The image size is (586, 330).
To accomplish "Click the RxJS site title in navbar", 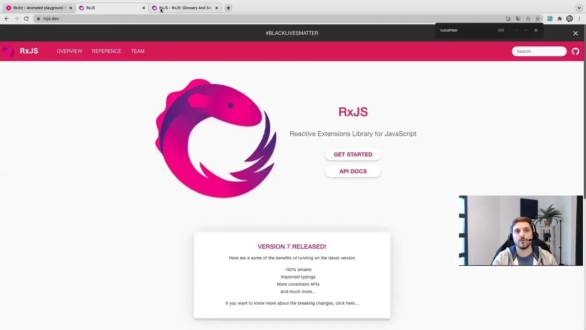I will [29, 51].
